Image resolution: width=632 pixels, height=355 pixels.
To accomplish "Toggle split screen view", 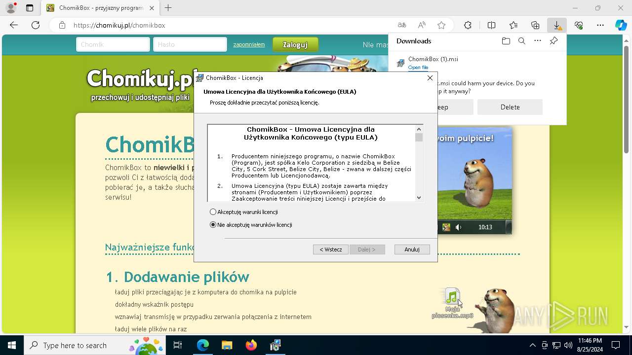I will click(492, 25).
